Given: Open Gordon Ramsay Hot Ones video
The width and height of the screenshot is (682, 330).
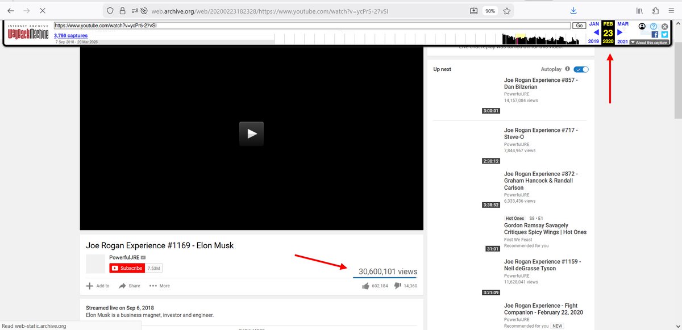Looking at the screenshot, I should 545,229.
